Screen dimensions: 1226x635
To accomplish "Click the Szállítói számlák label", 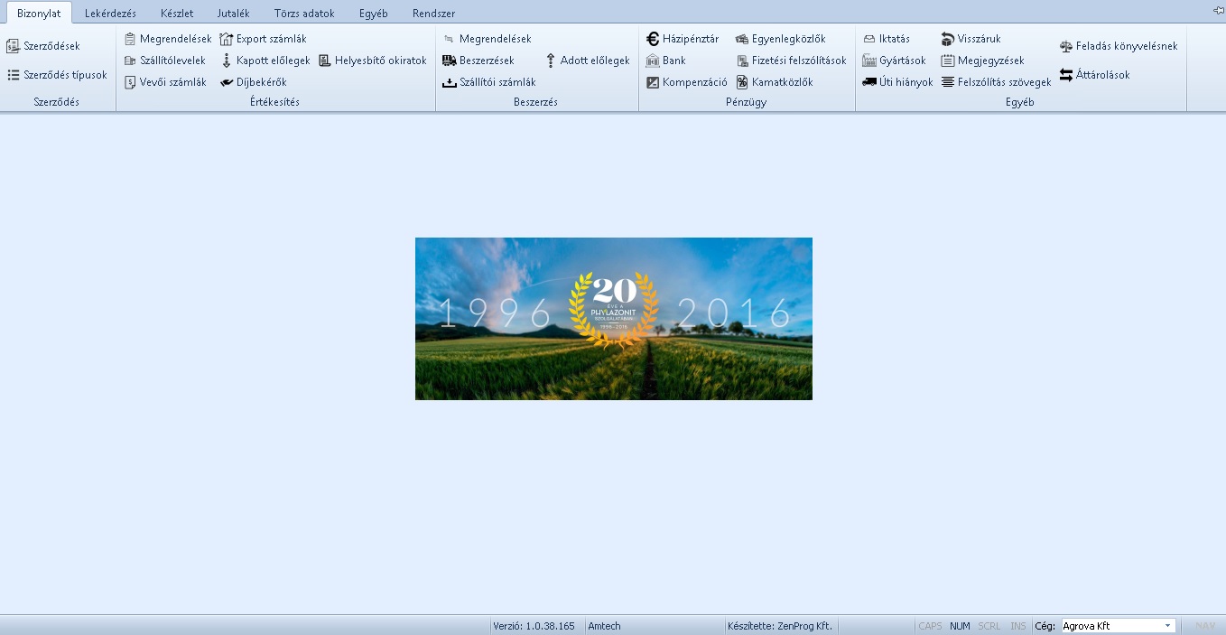I will click(x=497, y=82).
